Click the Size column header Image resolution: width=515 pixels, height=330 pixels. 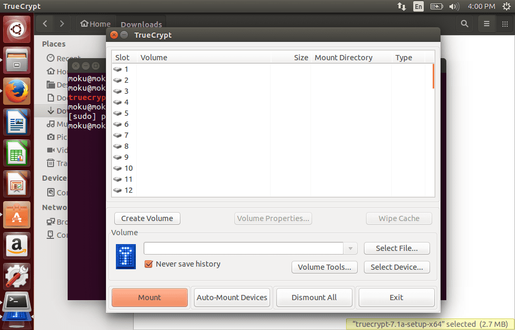pyautogui.click(x=291, y=58)
